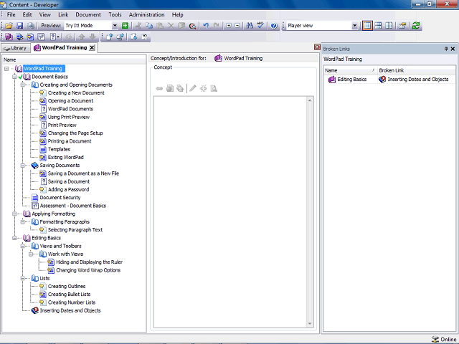Open the new question type dropdown arrow
The image size is (459, 344).
pyautogui.click(x=58, y=37)
